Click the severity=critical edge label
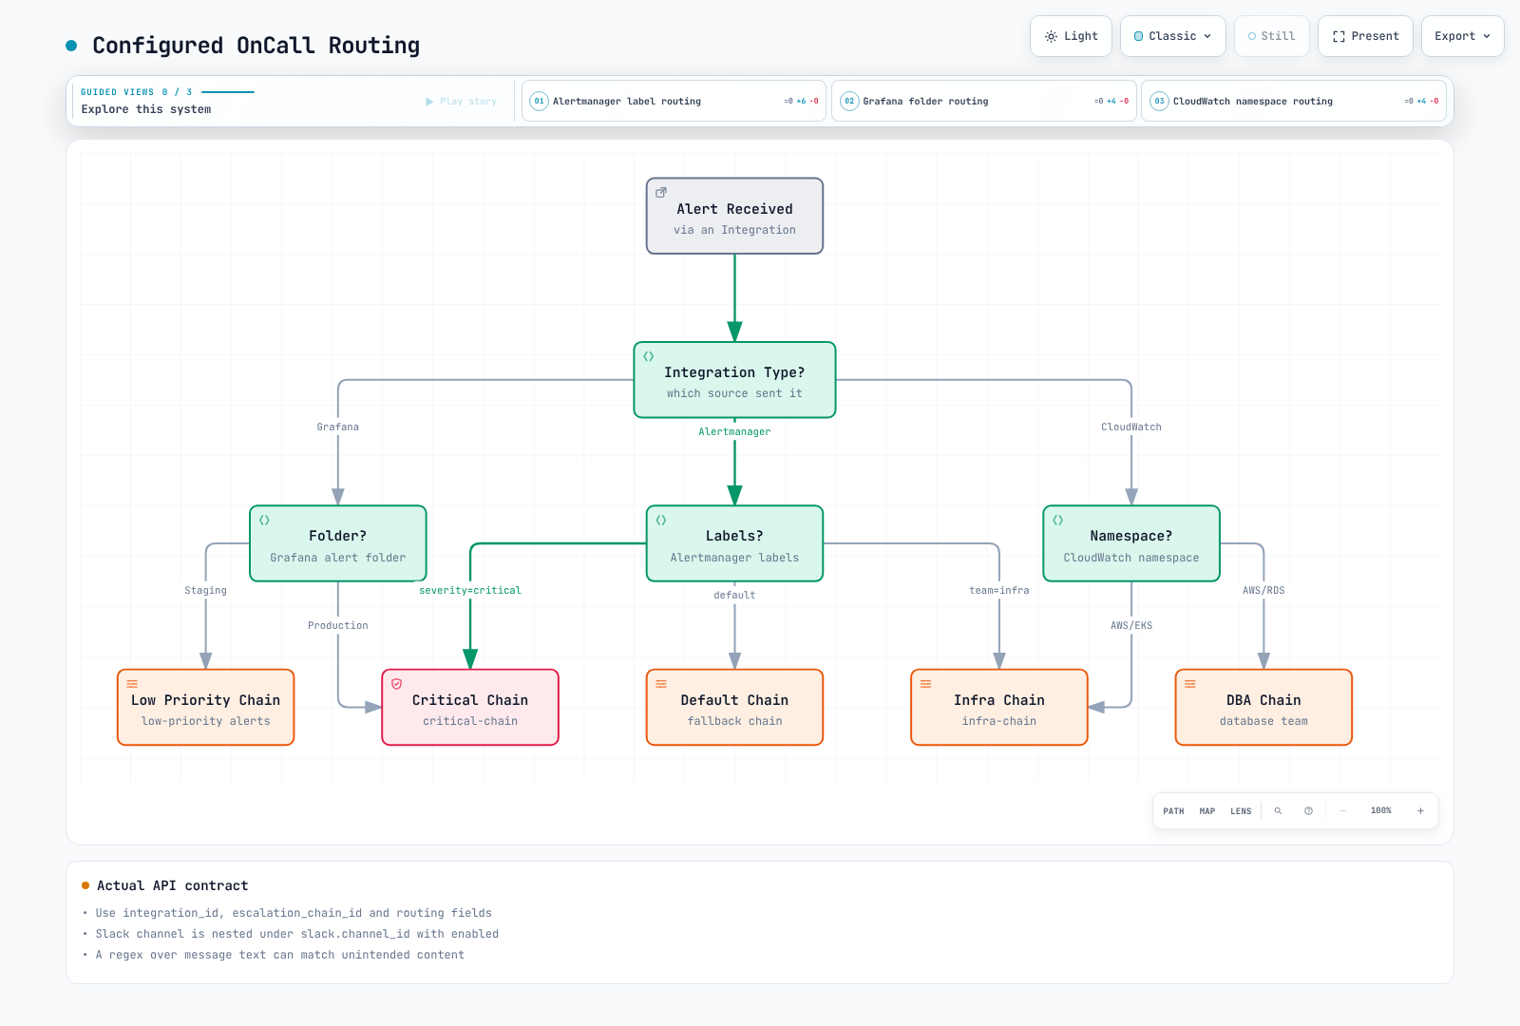Screen dimensions: 1520x1026 pyautogui.click(x=470, y=591)
